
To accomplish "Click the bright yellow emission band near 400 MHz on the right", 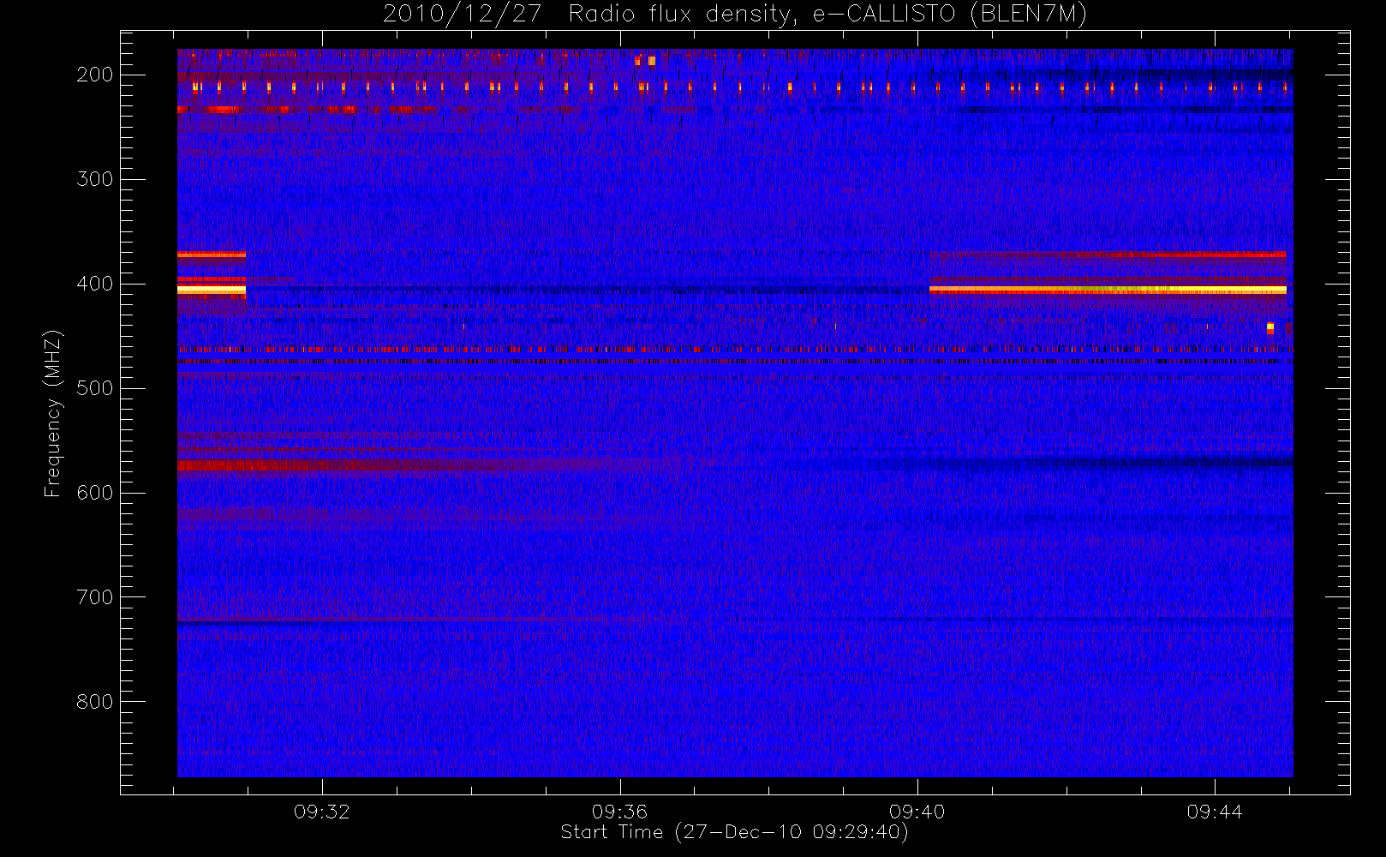I will pyautogui.click(x=1108, y=291).
